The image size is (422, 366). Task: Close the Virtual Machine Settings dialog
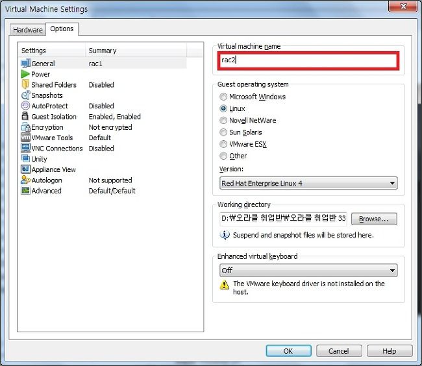(403, 6)
